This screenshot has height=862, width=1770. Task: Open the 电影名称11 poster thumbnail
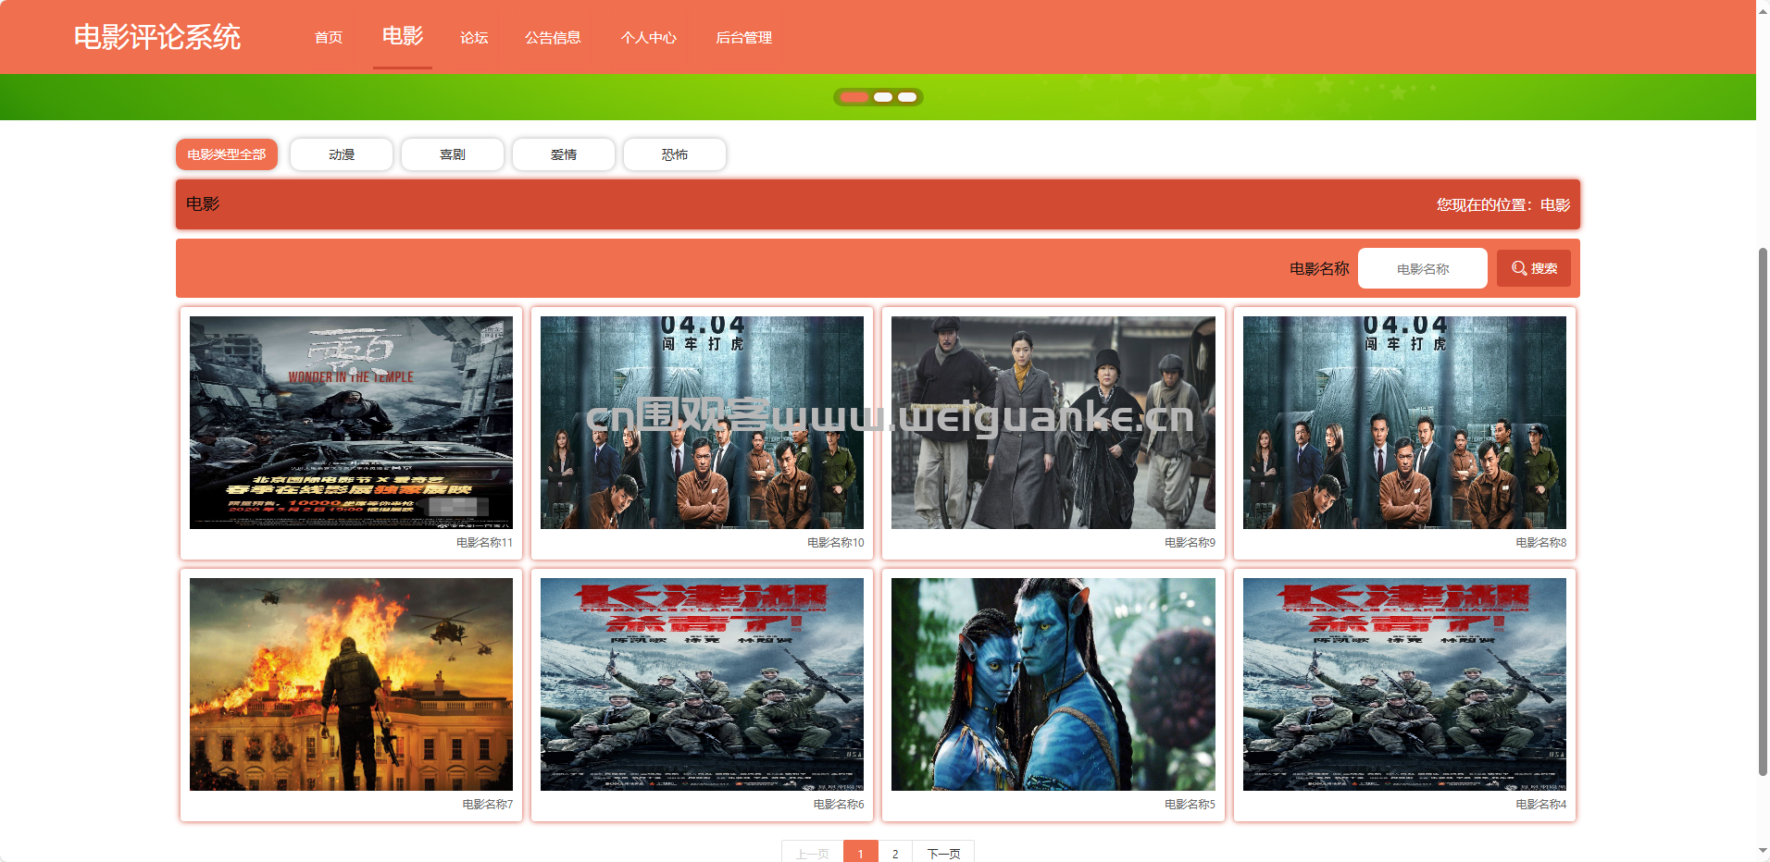pyautogui.click(x=351, y=423)
